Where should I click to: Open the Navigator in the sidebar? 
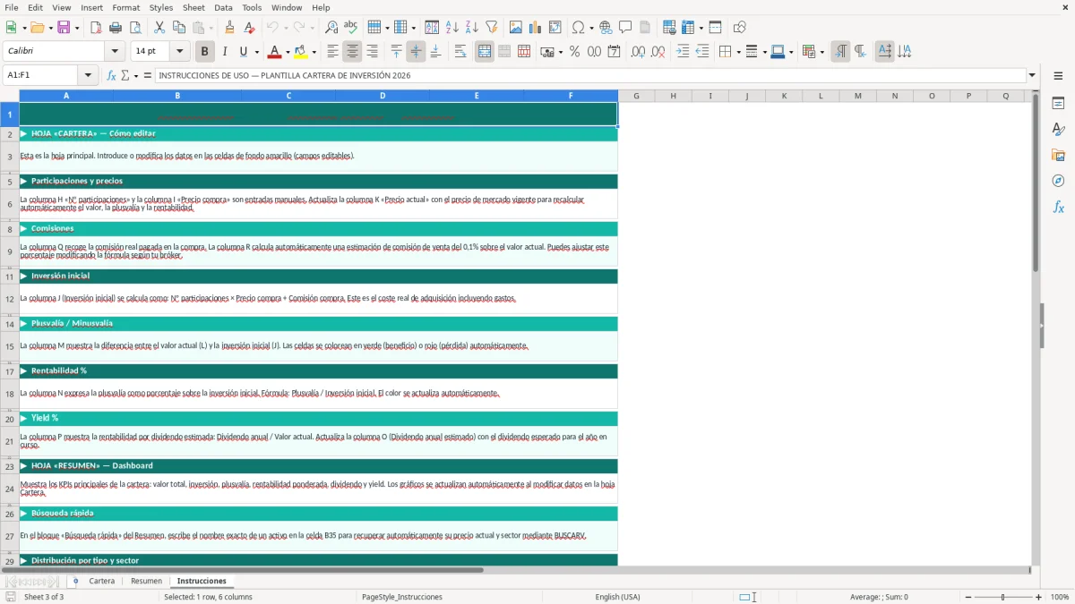(x=1058, y=181)
